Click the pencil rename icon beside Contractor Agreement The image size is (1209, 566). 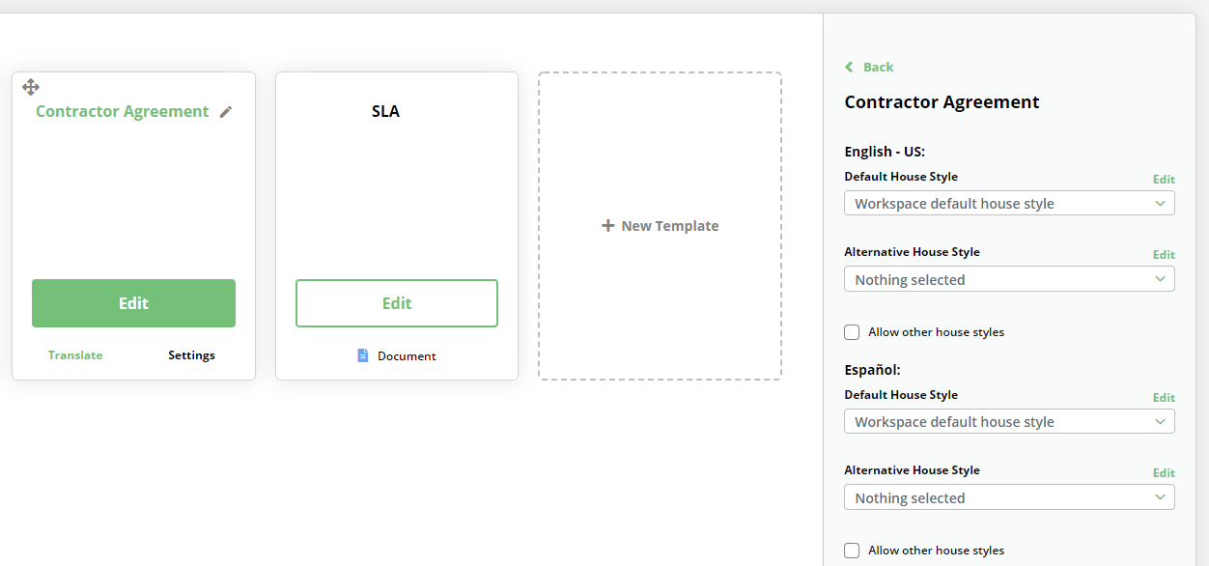pos(226,112)
